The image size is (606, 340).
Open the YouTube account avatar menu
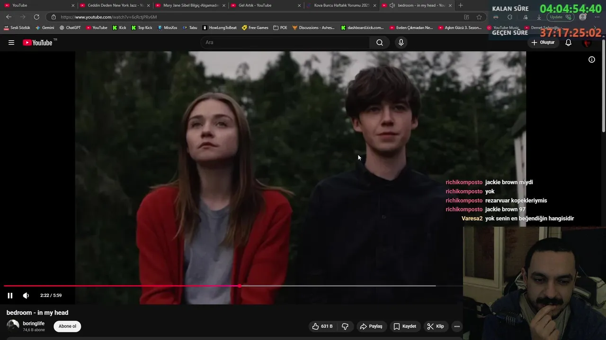588,42
